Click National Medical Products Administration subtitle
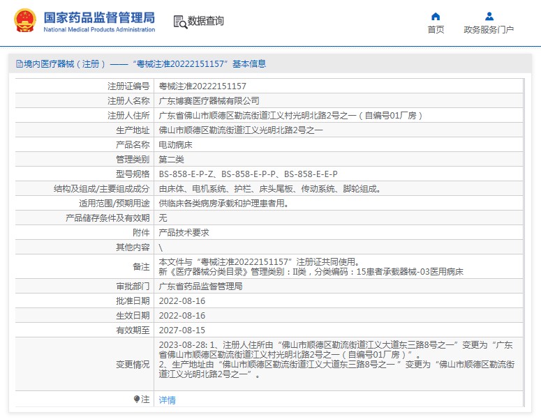The width and height of the screenshot is (541, 419). pos(99,30)
